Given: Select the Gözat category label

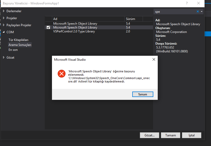Looking at the screenshot, I should [x=10, y=58].
